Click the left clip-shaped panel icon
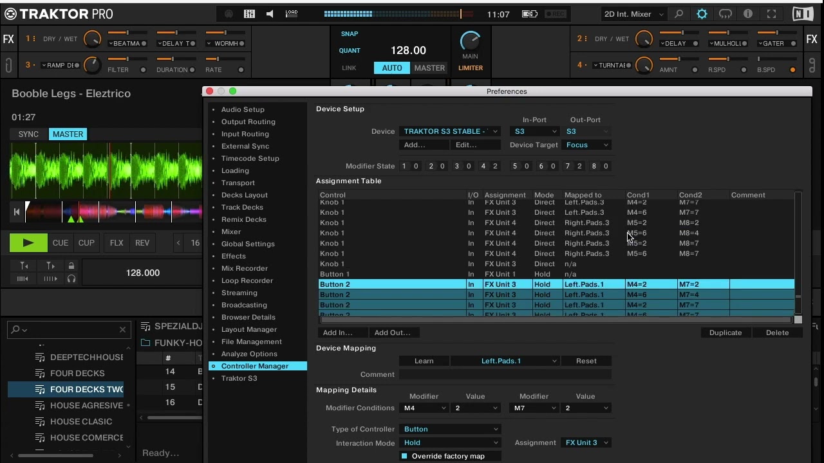This screenshot has height=463, width=824. pyautogui.click(x=8, y=65)
